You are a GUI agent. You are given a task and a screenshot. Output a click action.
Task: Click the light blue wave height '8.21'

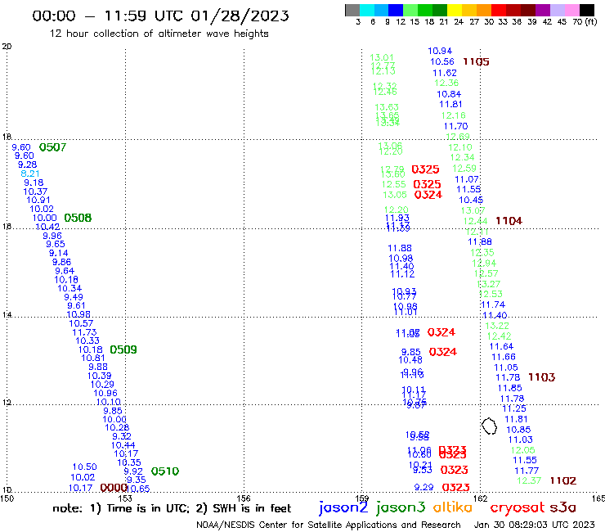click(30, 174)
